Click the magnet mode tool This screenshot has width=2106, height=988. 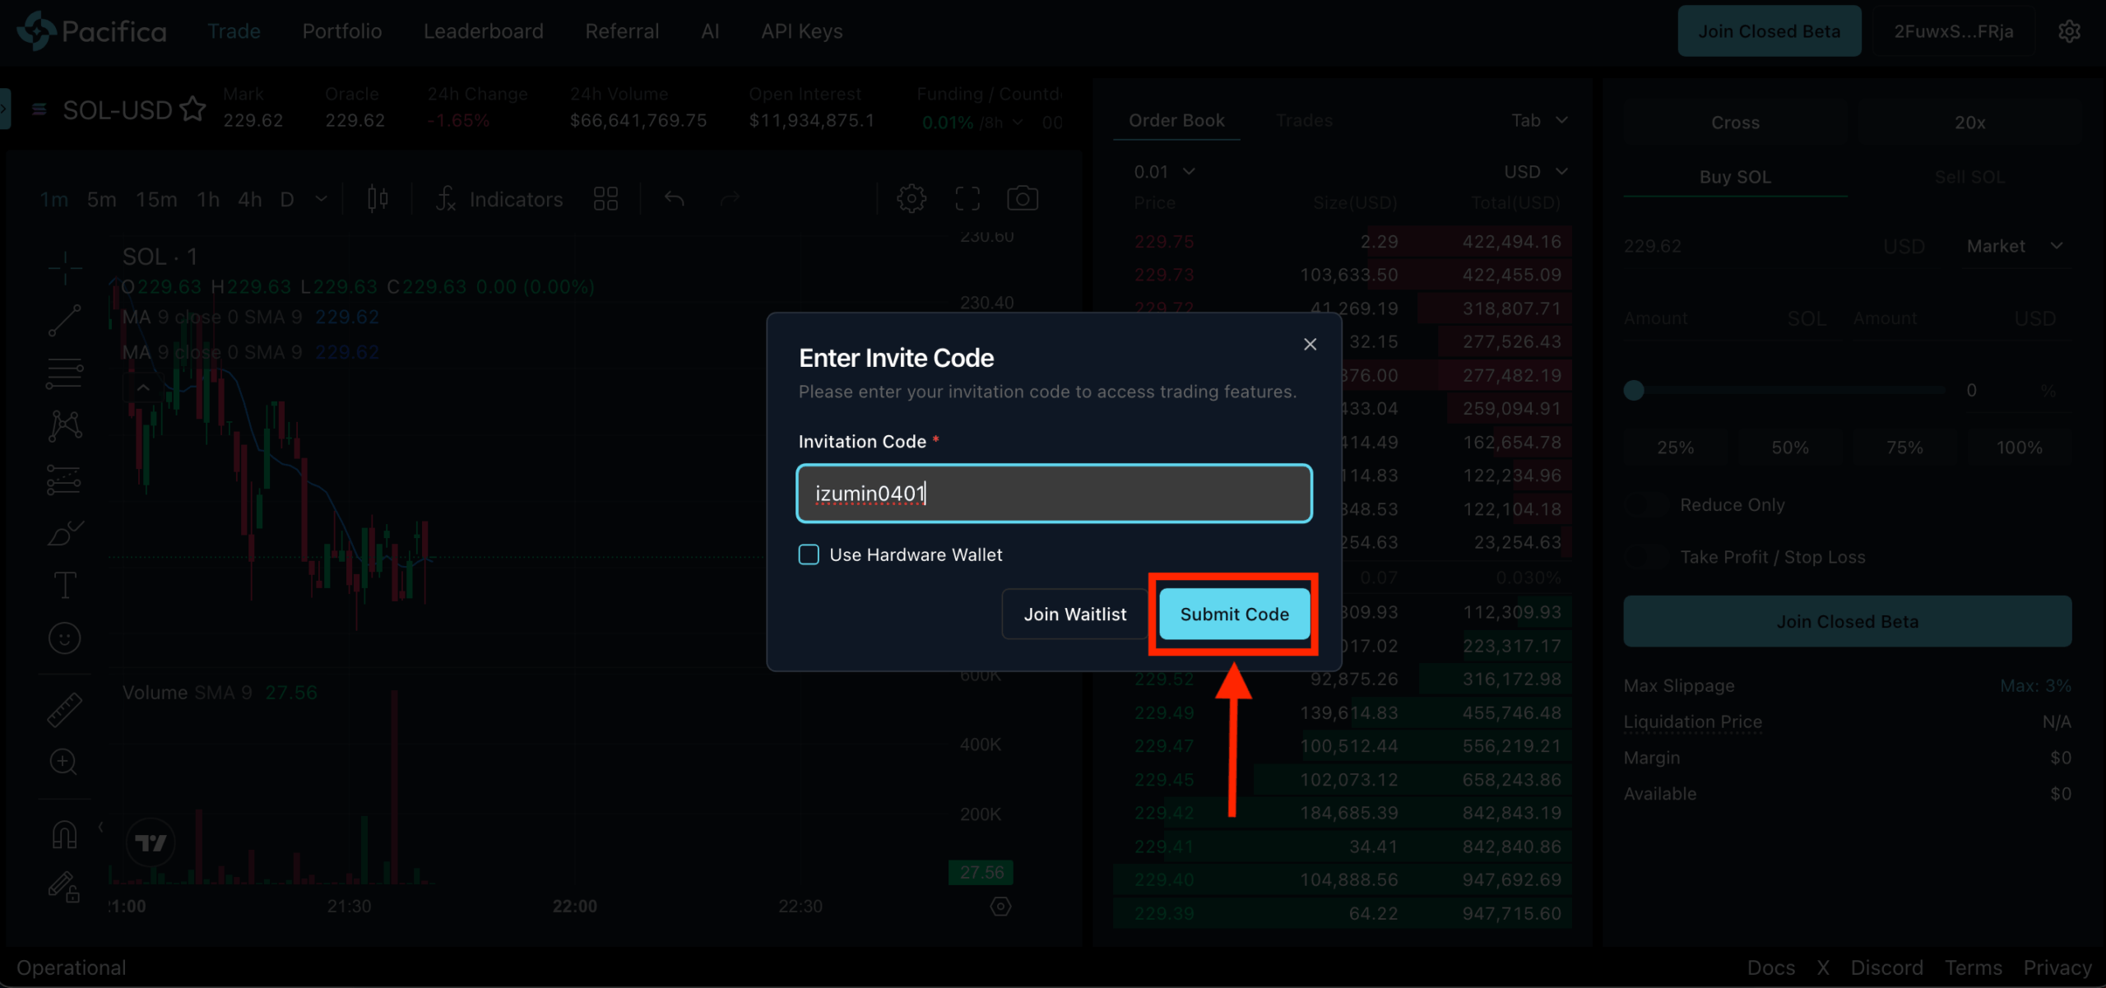pos(64,835)
